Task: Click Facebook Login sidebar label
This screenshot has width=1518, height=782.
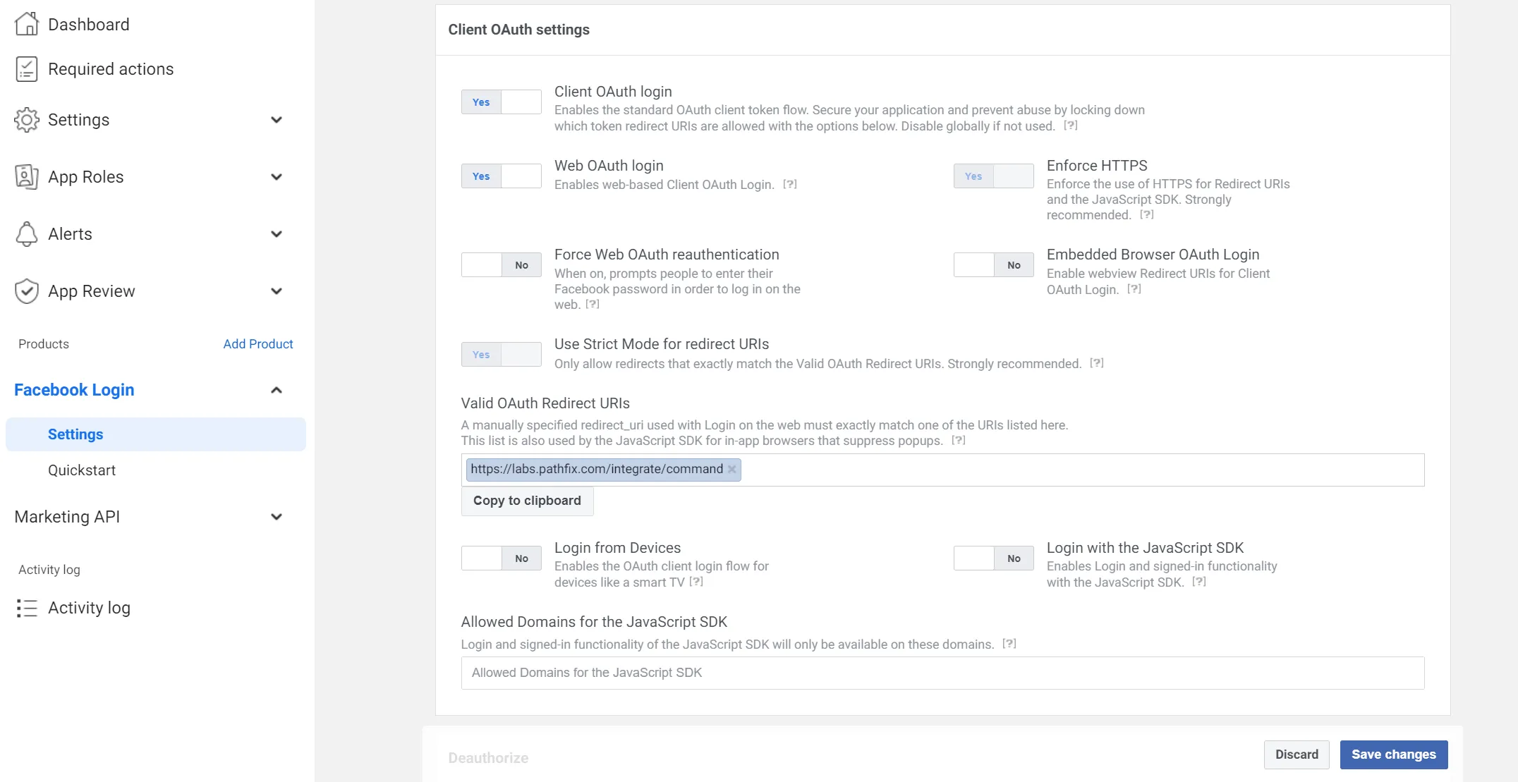Action: pos(74,390)
